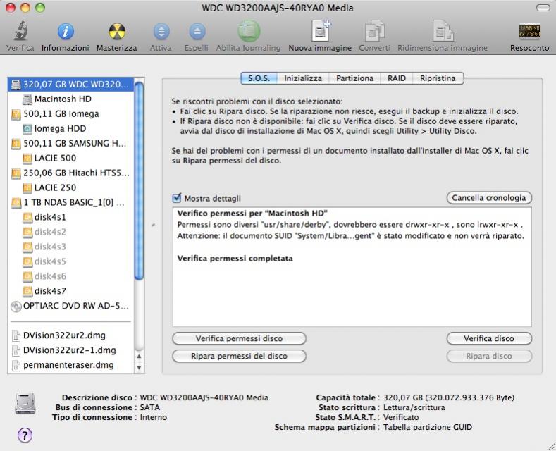Select the LACIE 250 volume
This screenshot has width=556, height=451.
click(70, 187)
